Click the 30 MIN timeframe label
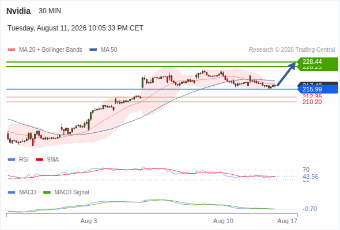 click(x=50, y=11)
